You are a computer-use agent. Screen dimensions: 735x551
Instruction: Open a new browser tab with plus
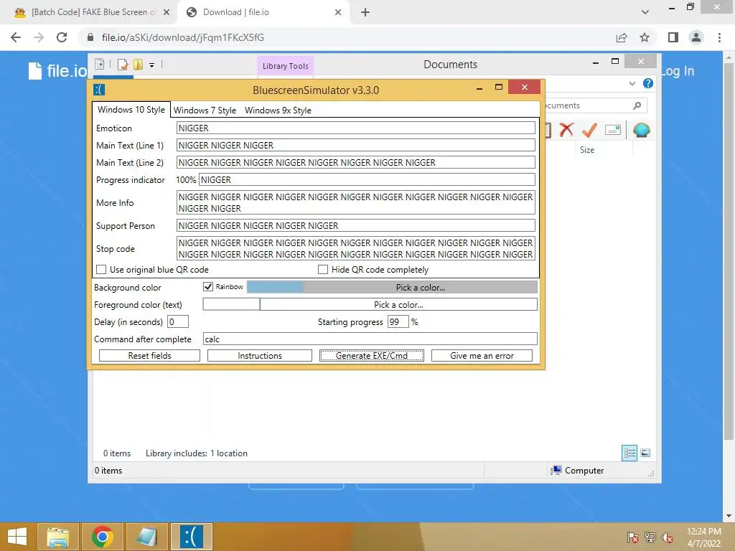pos(365,12)
